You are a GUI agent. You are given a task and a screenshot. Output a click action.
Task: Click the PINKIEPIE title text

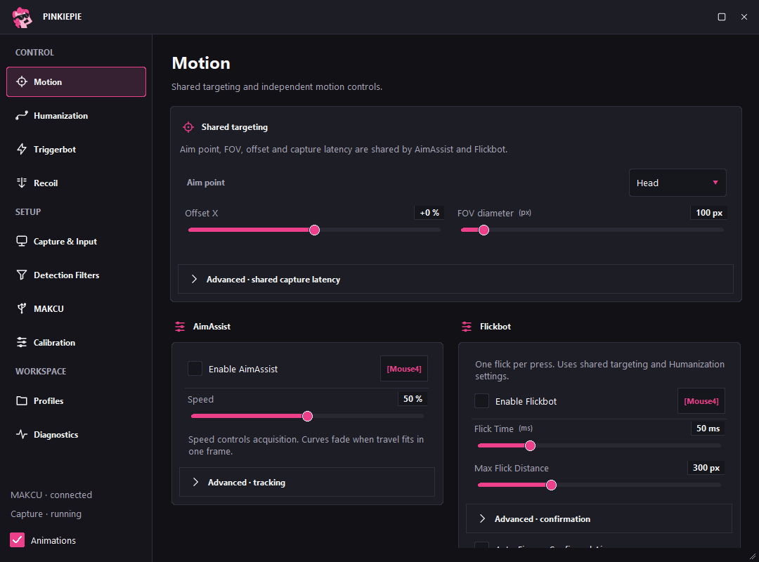[63, 16]
